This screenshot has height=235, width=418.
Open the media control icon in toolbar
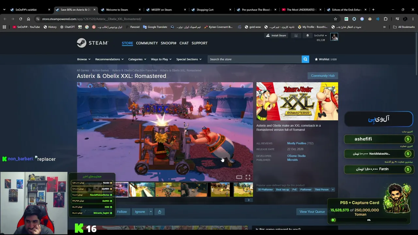[397, 19]
